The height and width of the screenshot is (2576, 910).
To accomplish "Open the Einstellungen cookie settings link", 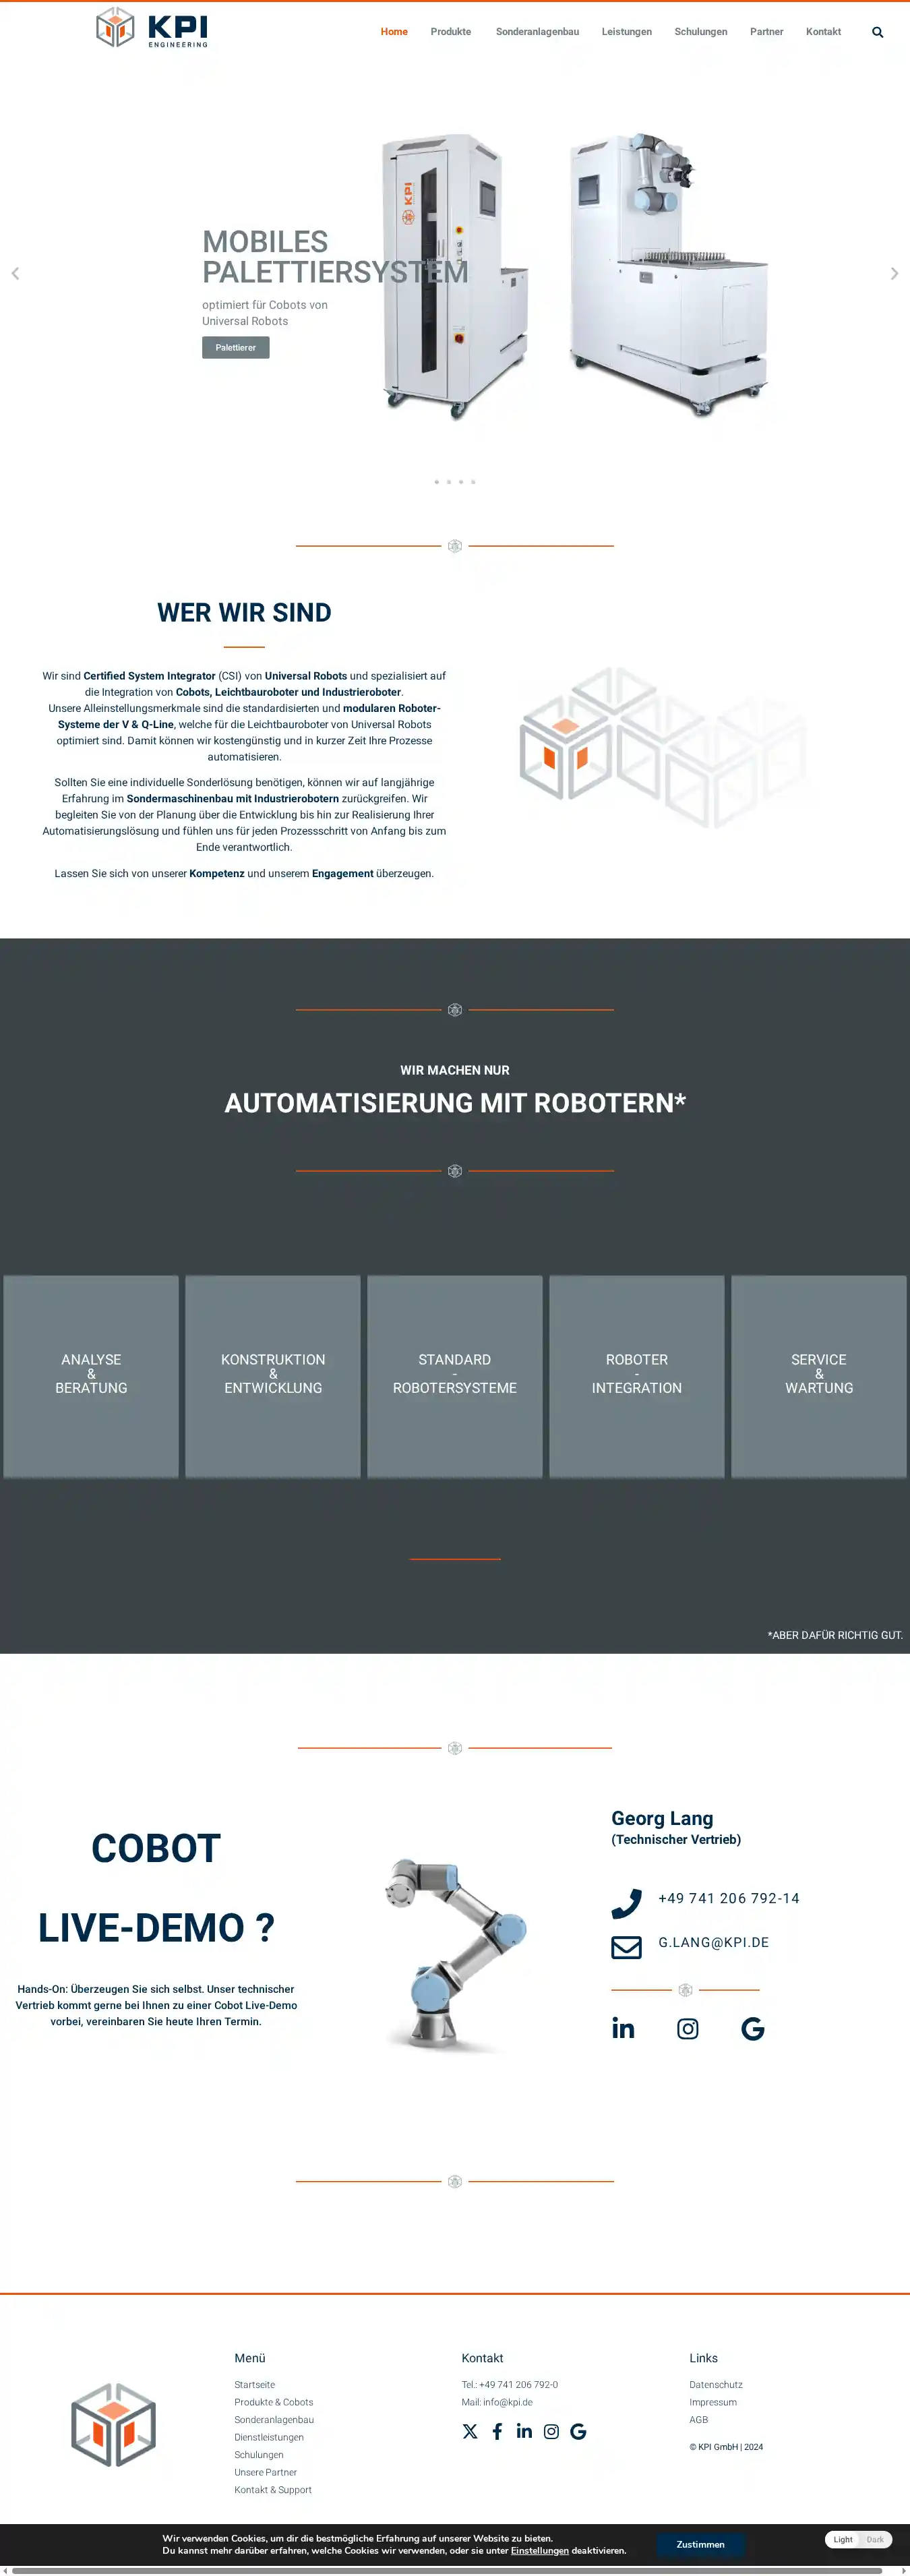I will [x=539, y=2550].
